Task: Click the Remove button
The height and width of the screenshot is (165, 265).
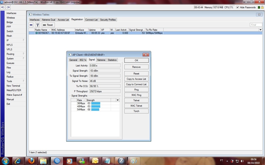Action: [x=136, y=67]
